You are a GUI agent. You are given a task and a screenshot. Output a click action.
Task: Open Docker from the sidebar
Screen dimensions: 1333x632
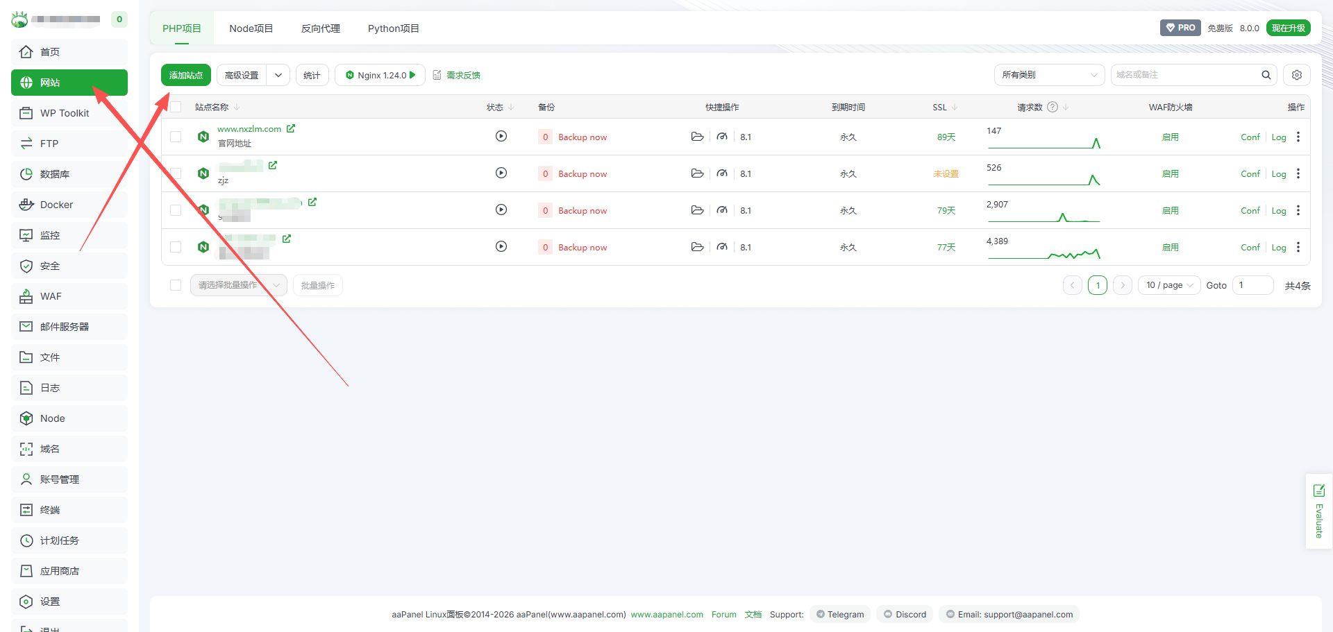pyautogui.click(x=56, y=205)
